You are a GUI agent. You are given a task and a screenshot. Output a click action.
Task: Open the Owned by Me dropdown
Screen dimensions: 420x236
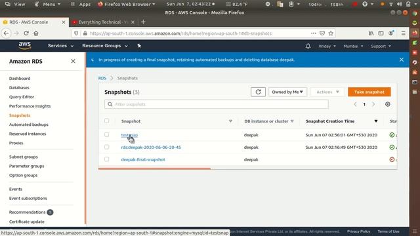[x=287, y=92]
